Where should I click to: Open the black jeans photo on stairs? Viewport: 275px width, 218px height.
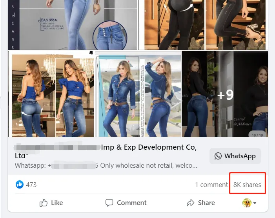point(206,25)
